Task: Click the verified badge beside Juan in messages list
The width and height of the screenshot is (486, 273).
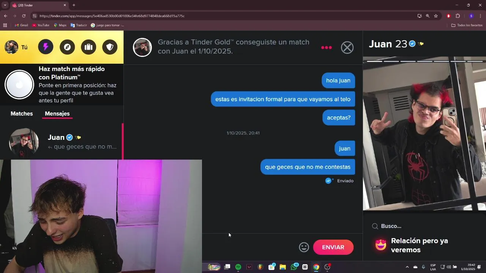Action: [69, 137]
